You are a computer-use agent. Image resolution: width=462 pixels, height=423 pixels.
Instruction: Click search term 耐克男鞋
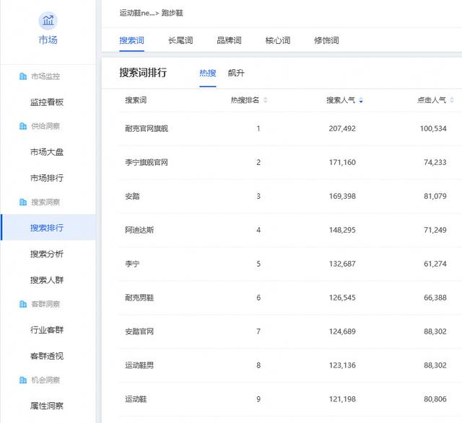coord(139,298)
